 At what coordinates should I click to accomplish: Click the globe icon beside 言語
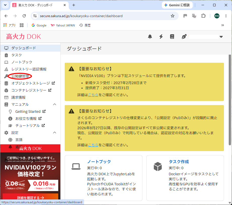tap(10, 140)
